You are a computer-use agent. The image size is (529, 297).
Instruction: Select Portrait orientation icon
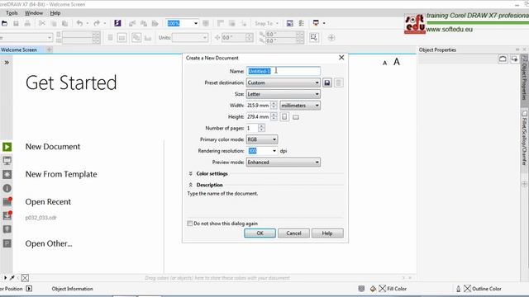click(284, 117)
